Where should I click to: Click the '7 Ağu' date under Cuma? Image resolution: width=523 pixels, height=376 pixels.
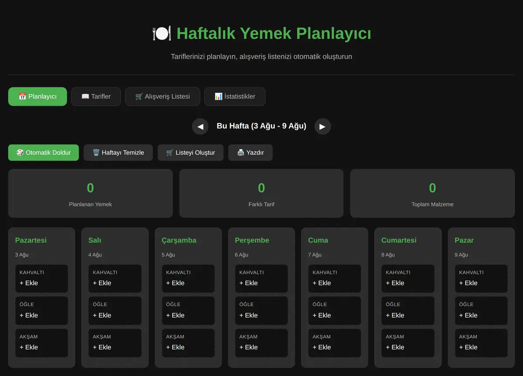click(315, 255)
